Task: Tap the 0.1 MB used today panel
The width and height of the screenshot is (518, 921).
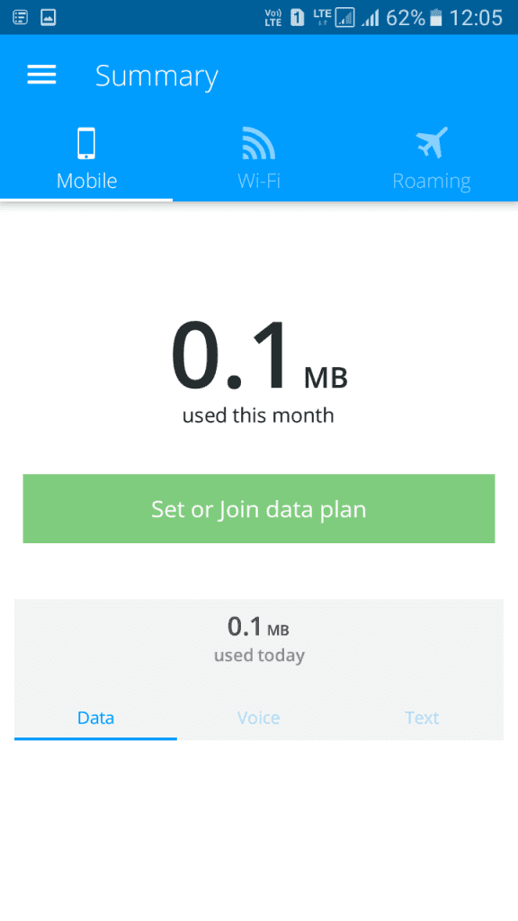Action: click(259, 639)
